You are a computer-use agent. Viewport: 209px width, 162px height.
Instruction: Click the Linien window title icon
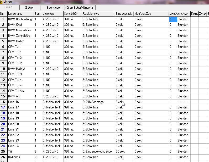1,2
